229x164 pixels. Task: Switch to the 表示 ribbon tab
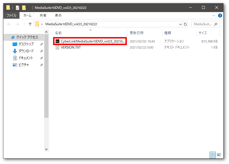click(x=58, y=15)
